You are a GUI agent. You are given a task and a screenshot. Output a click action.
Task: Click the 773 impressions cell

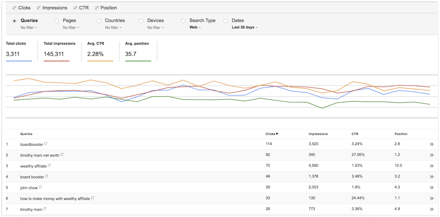pyautogui.click(x=312, y=209)
